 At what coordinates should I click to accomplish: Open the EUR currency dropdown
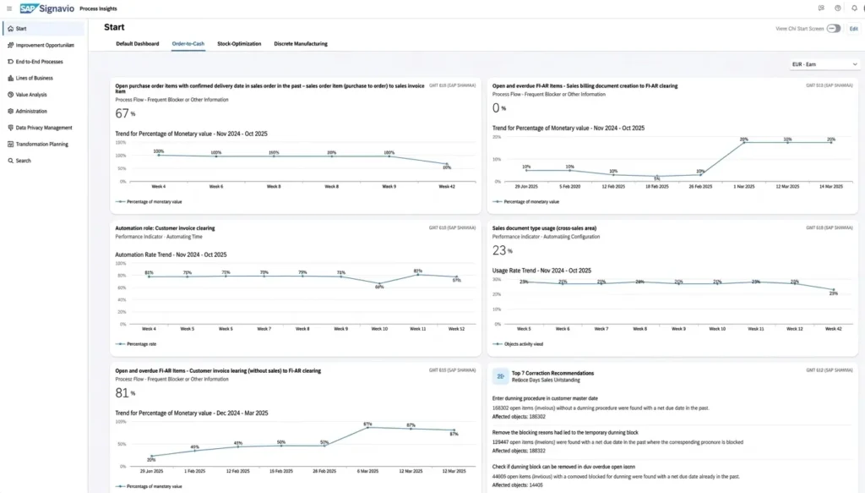tap(824, 64)
